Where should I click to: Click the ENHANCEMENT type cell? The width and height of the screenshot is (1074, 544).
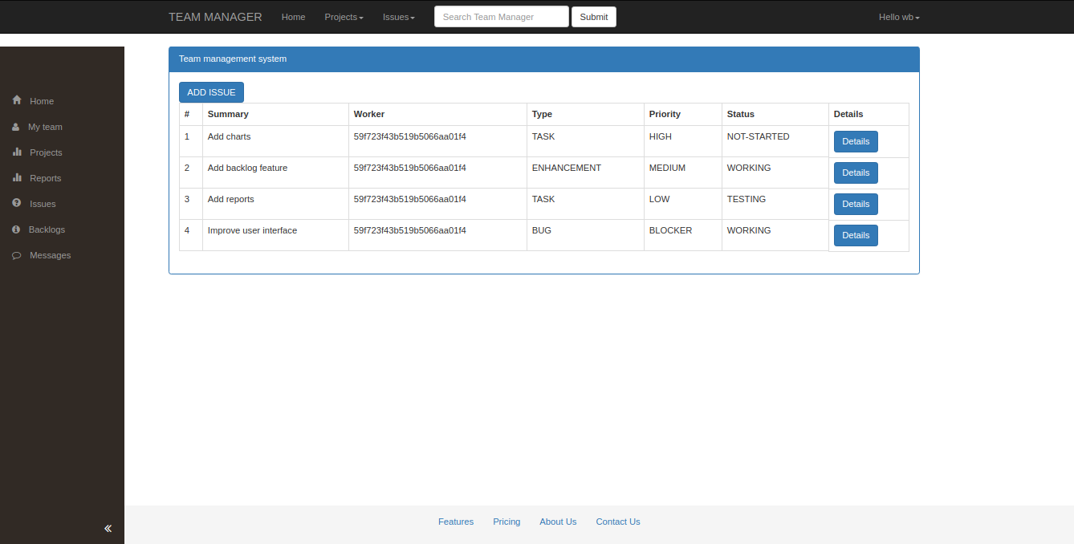(585, 173)
